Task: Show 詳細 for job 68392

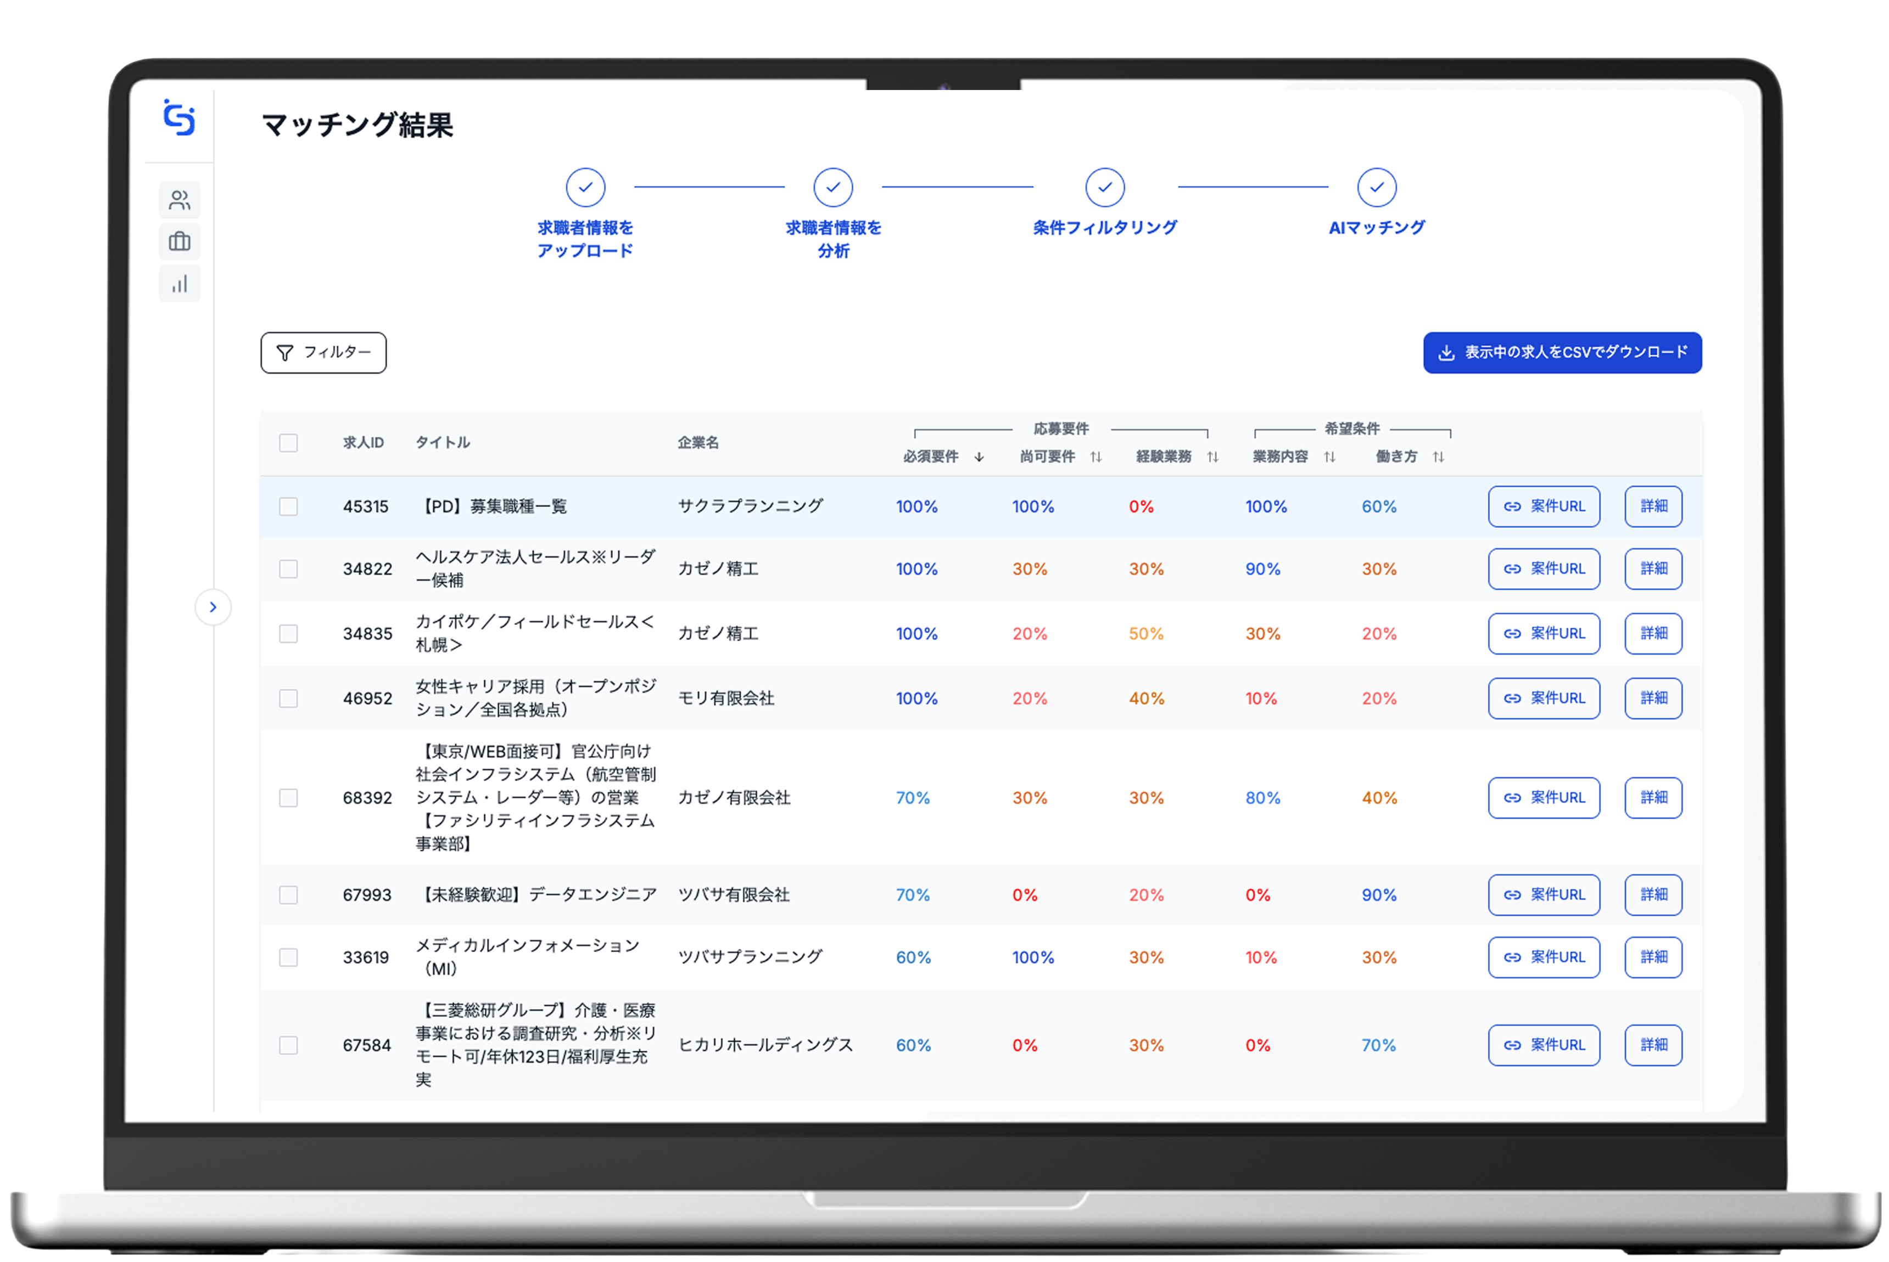Action: point(1653,798)
